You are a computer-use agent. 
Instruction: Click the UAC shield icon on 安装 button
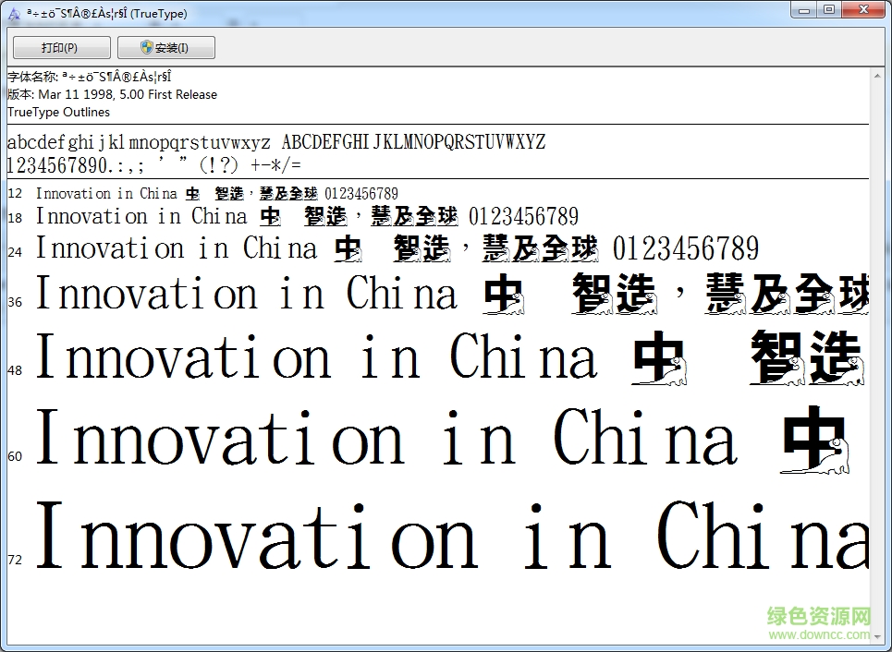click(x=146, y=47)
